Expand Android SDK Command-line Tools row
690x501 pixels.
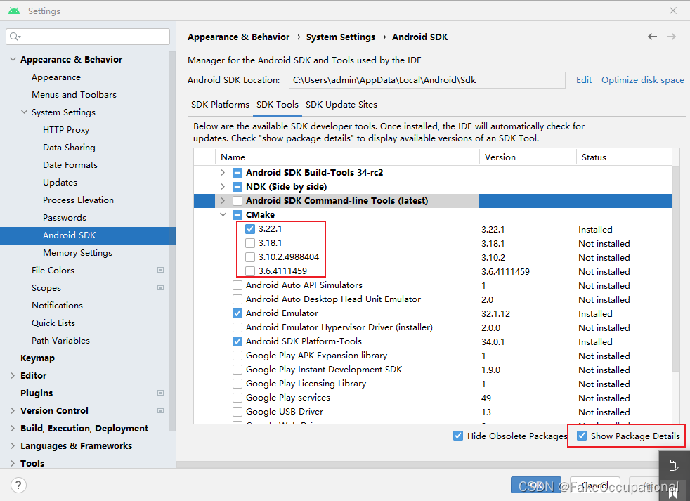[x=223, y=201]
